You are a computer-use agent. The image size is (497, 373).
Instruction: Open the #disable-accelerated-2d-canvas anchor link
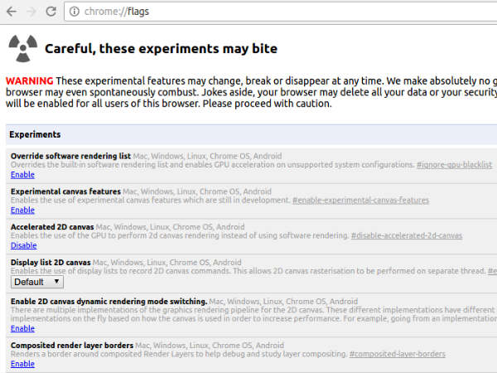[406, 236]
